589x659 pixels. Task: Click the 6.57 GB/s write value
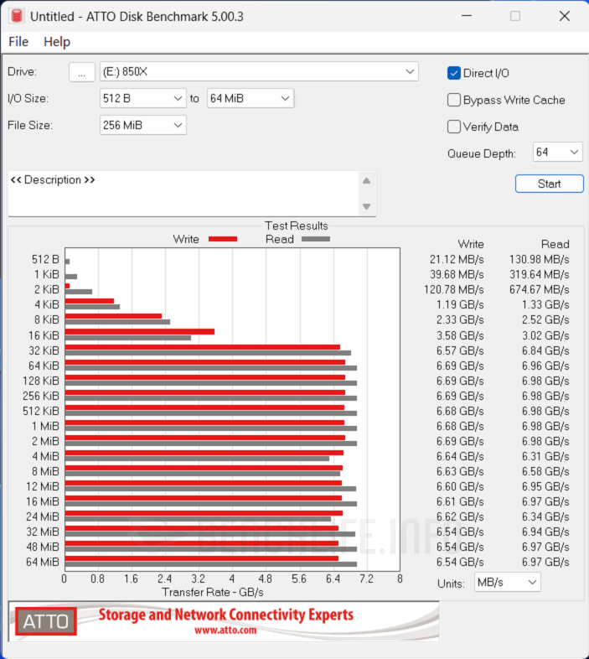pyautogui.click(x=460, y=350)
